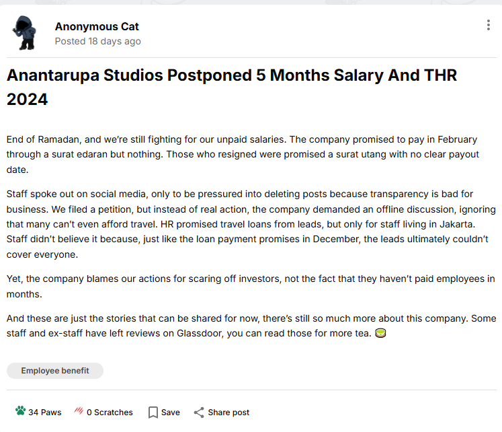Open the Anantarupa Studios post title
The width and height of the screenshot is (502, 432).
(231, 87)
